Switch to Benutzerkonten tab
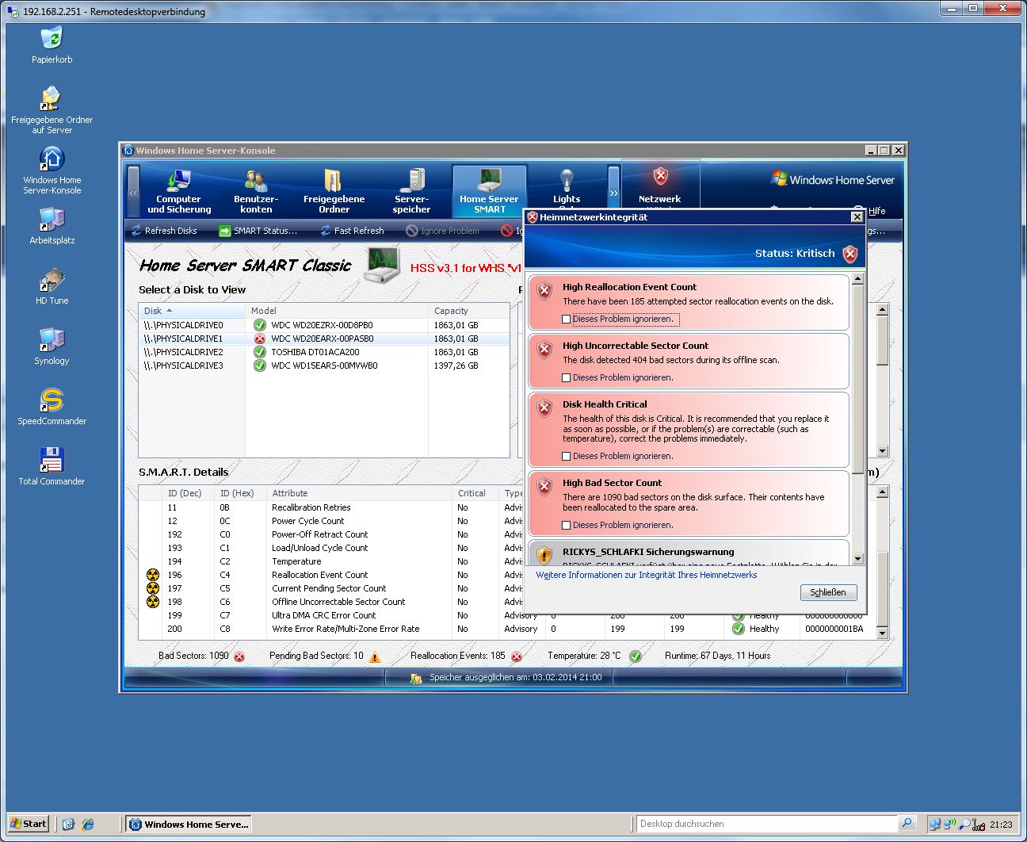1027x842 pixels. 256,191
